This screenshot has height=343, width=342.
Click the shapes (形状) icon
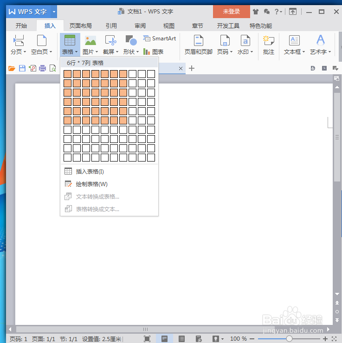click(x=131, y=41)
